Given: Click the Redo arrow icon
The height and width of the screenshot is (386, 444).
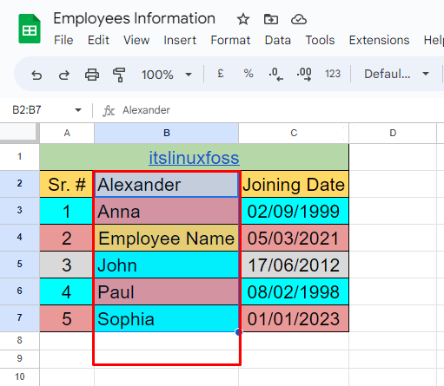Looking at the screenshot, I should click(64, 75).
